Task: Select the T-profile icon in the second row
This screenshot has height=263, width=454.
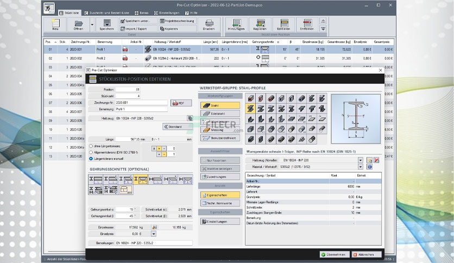Action: (x=302, y=109)
